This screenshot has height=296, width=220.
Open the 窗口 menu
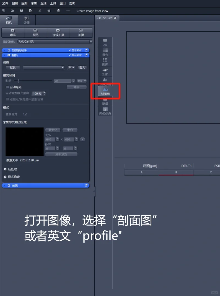63,3
